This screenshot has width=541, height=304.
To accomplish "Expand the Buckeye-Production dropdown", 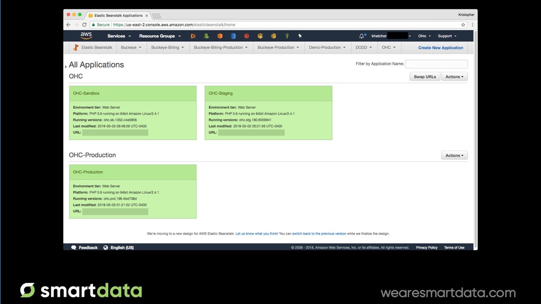I will pyautogui.click(x=278, y=47).
